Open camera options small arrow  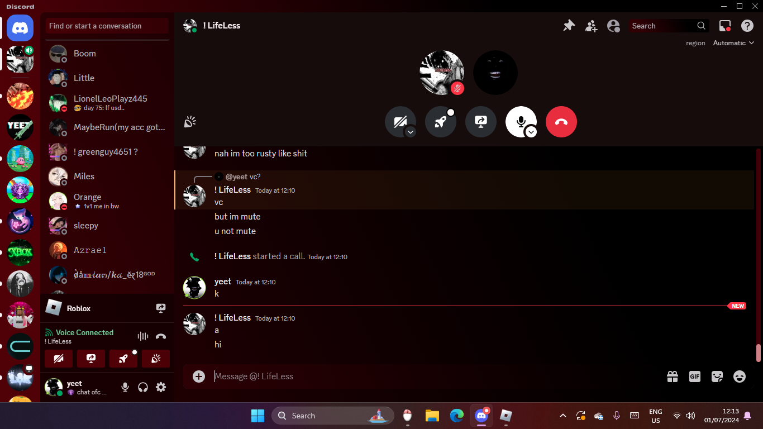point(411,132)
